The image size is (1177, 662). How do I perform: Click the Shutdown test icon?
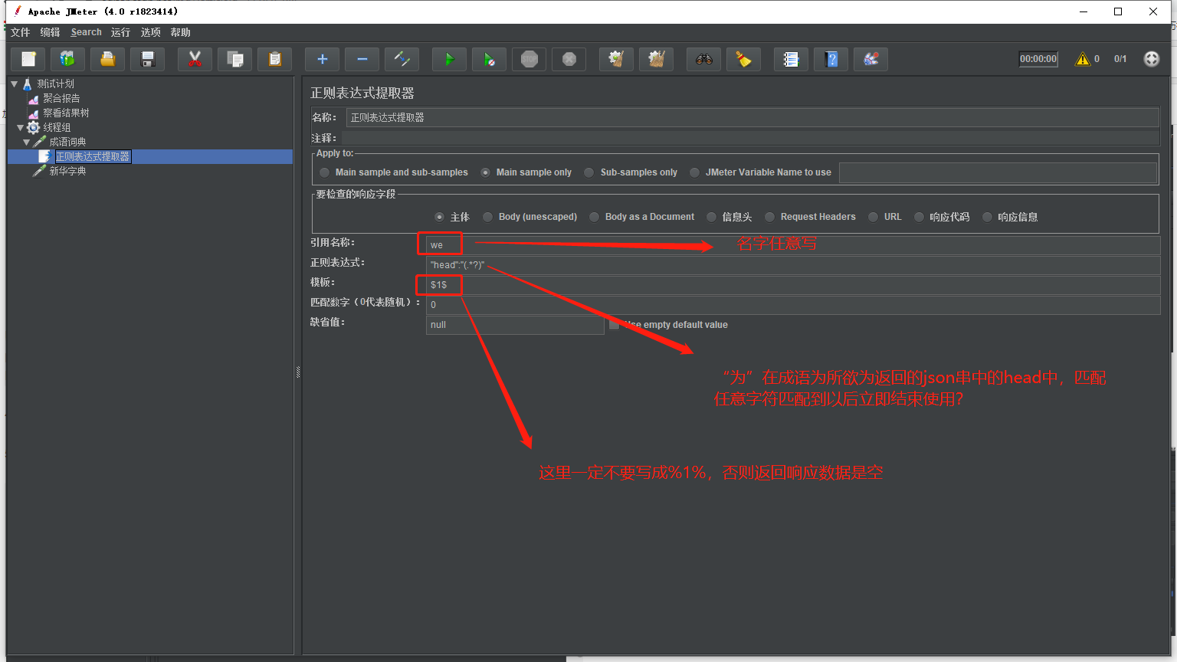pos(569,59)
